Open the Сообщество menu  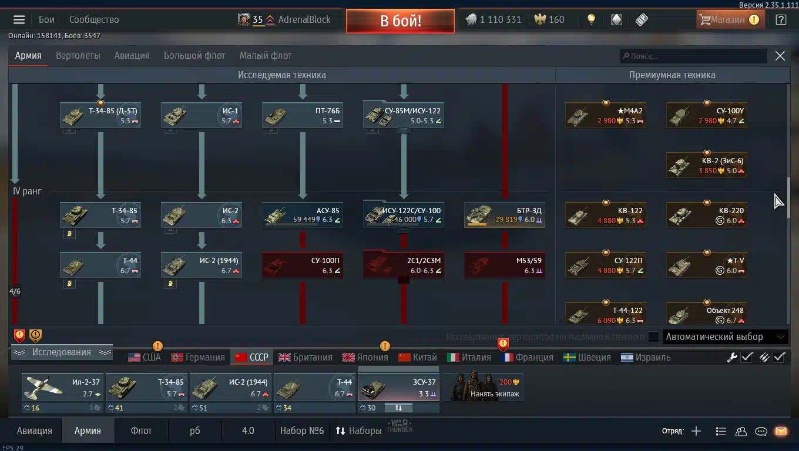[x=94, y=19]
